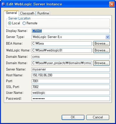The width and height of the screenshot is (116, 124).
Task: Click the Host Name field
Action: [71, 75]
